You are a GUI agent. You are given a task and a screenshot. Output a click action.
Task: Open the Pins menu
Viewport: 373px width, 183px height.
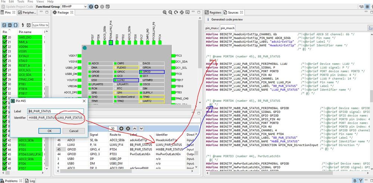pos(30,1)
